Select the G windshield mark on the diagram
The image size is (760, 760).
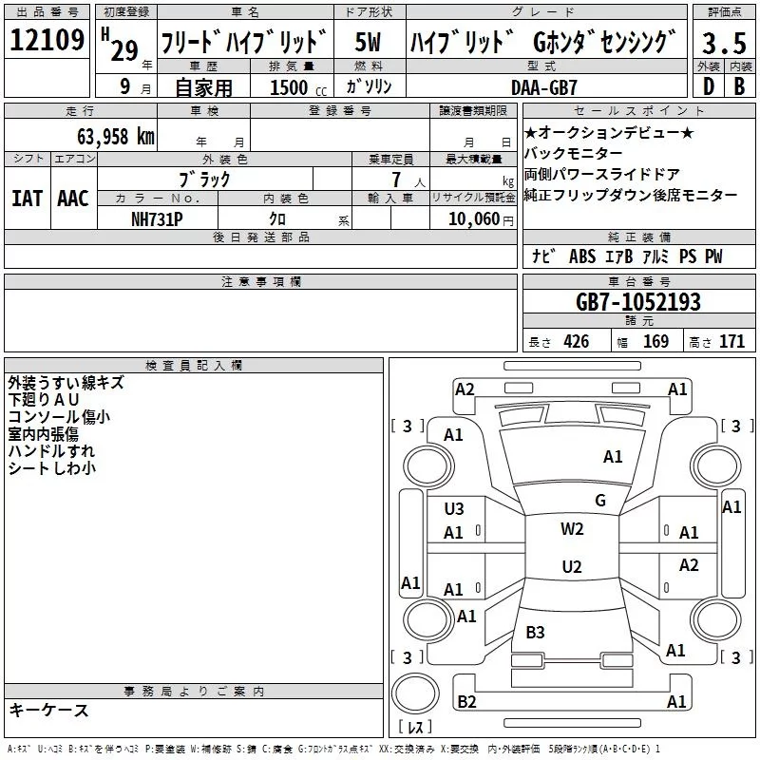pyautogui.click(x=599, y=501)
